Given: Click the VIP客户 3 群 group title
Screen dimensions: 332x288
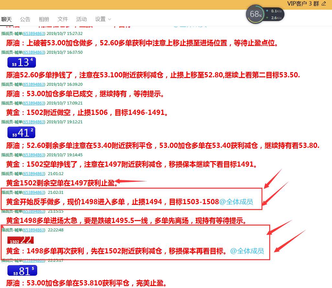Looking at the screenshot, I should [303, 4].
